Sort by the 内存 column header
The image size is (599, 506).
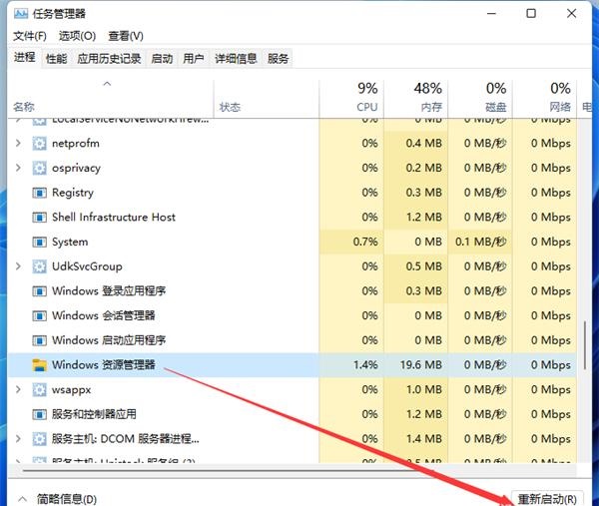416,99
